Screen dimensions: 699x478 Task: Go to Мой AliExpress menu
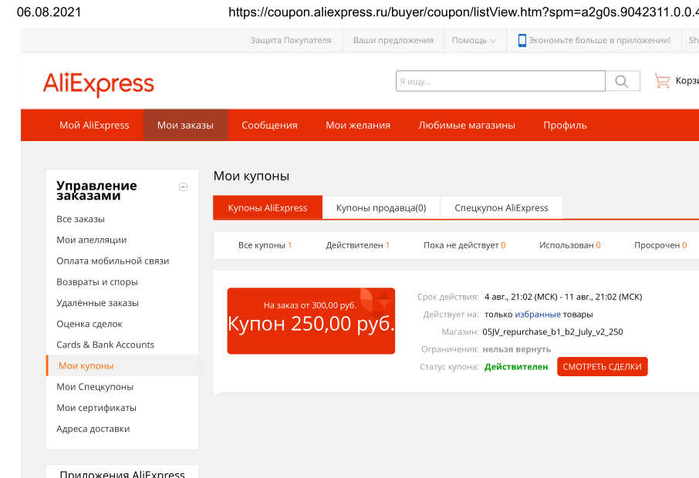point(94,125)
